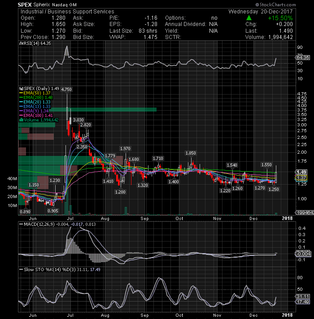Click the 1.779 price annotation

(x=110, y=155)
